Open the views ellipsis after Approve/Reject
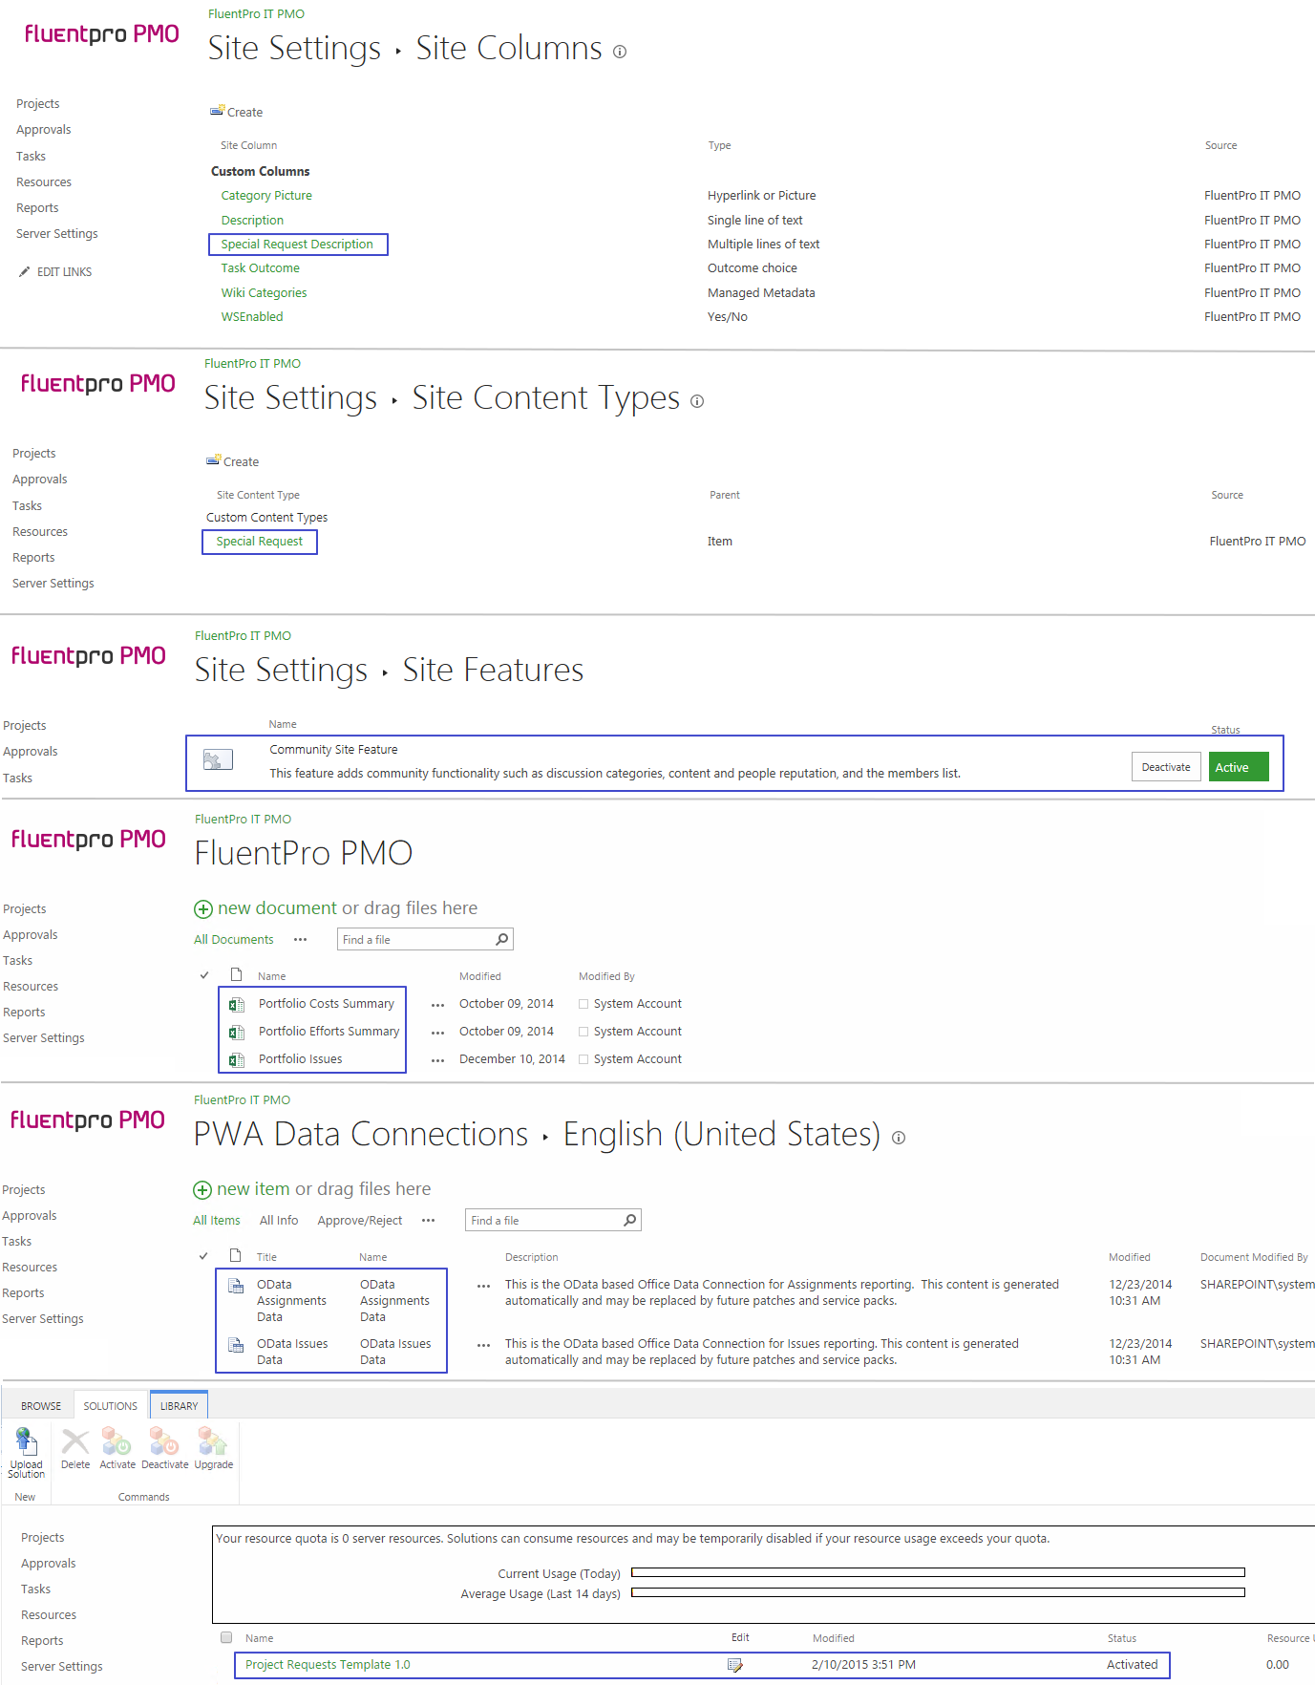 click(x=429, y=1221)
